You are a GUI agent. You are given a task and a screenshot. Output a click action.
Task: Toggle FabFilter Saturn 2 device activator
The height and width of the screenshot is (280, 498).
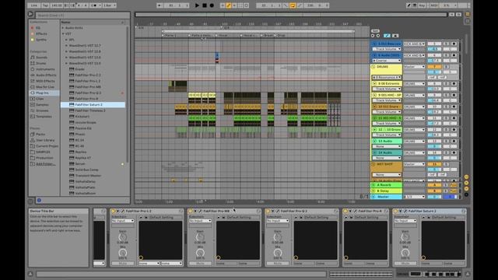[396, 211]
